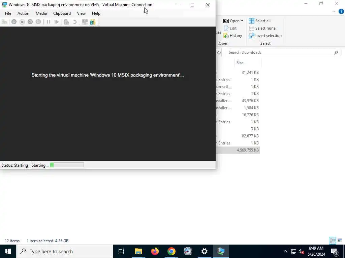Click the VM Connection title bar icon
The width and height of the screenshot is (345, 258).
4,5
